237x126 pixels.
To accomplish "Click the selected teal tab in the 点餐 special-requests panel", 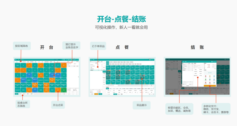I will click(107, 89).
